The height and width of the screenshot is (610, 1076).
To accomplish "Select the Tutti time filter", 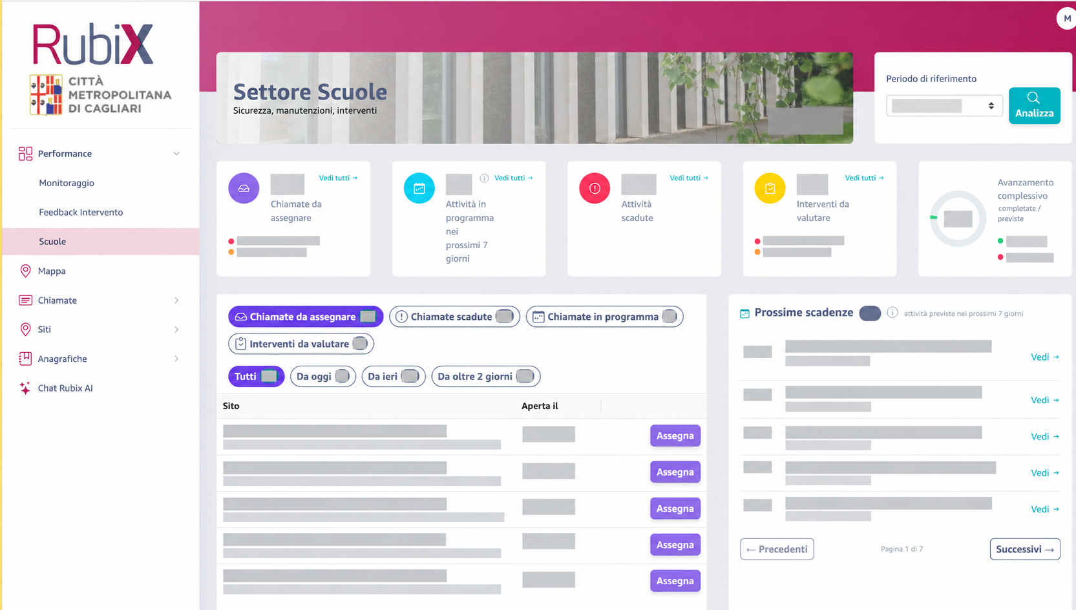I will [x=256, y=377].
